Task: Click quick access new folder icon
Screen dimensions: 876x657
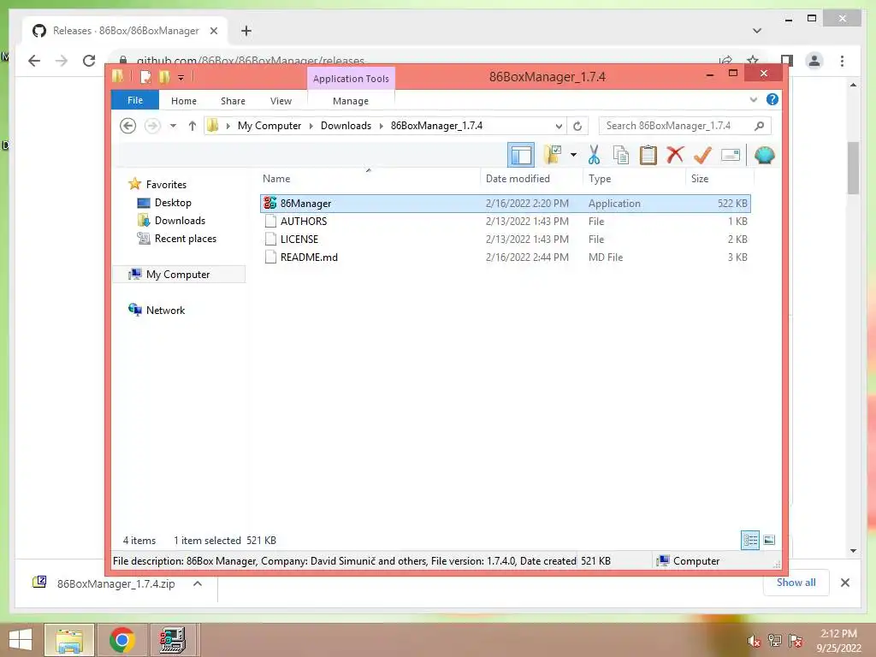Action: [164, 77]
